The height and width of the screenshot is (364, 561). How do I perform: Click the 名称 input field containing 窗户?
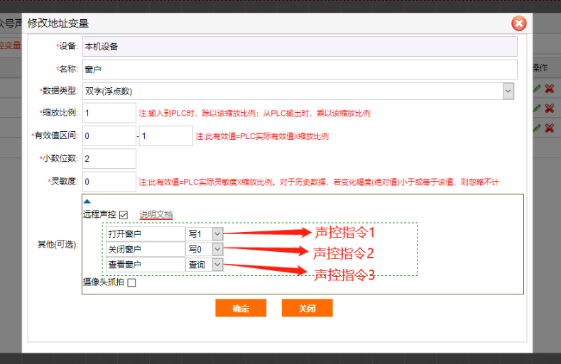point(300,69)
